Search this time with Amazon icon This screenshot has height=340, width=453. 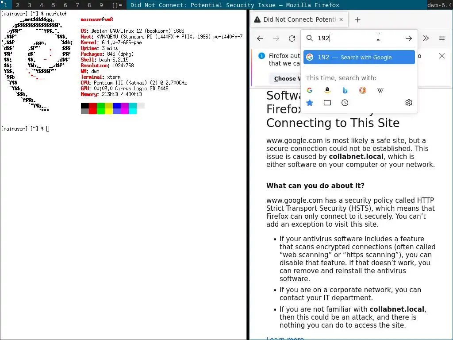coord(327,90)
